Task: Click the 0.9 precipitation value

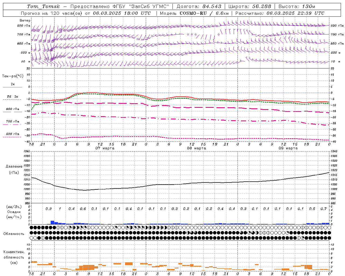Action: click(49, 209)
